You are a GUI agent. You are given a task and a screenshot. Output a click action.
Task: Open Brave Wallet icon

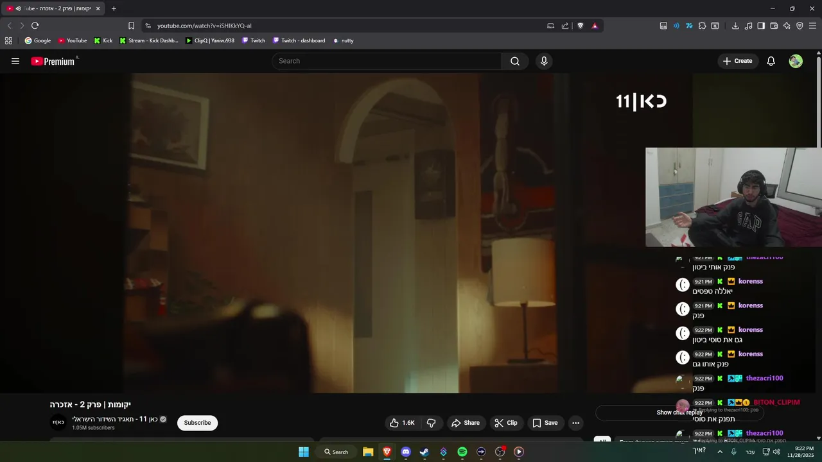(x=774, y=26)
